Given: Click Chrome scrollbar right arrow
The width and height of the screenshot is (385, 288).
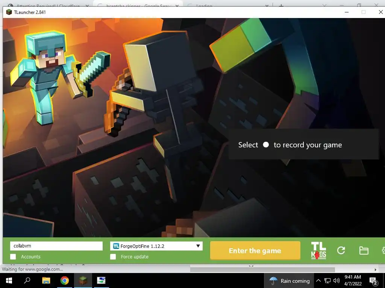Looking at the screenshot, I should click(375, 270).
